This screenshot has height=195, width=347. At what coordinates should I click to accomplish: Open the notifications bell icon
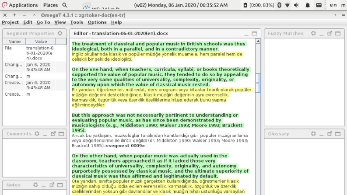tap(308, 5)
